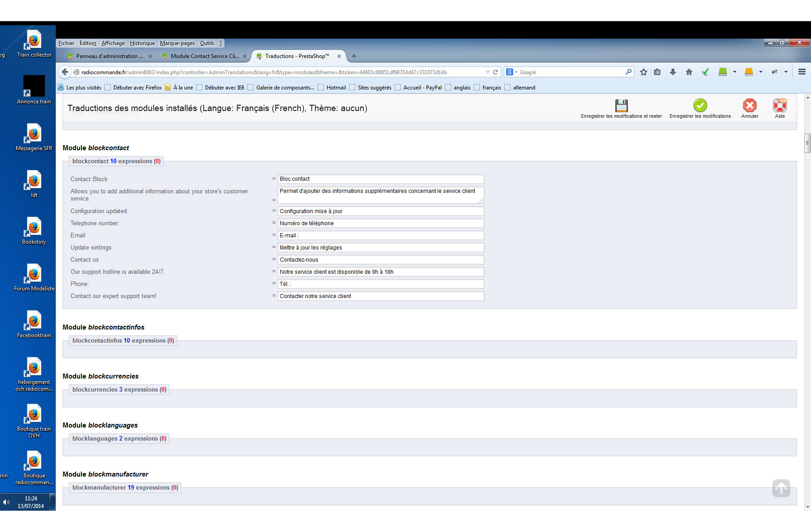
Task: Open the dropdown arrow beside insect icon
Action: 786,72
